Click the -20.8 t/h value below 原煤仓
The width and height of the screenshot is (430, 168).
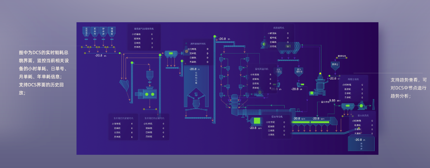coord(335,78)
